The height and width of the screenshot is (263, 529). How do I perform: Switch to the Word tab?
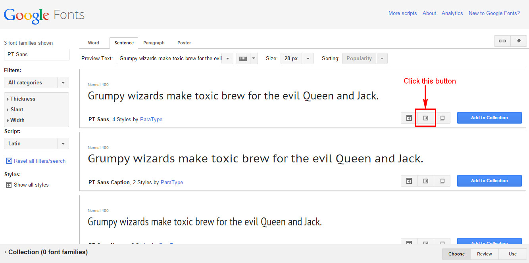coord(94,43)
